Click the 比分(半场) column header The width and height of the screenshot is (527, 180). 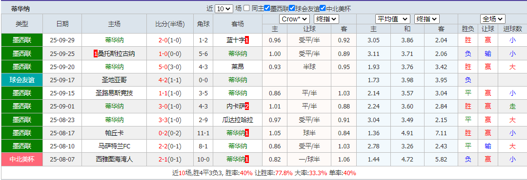point(170,24)
